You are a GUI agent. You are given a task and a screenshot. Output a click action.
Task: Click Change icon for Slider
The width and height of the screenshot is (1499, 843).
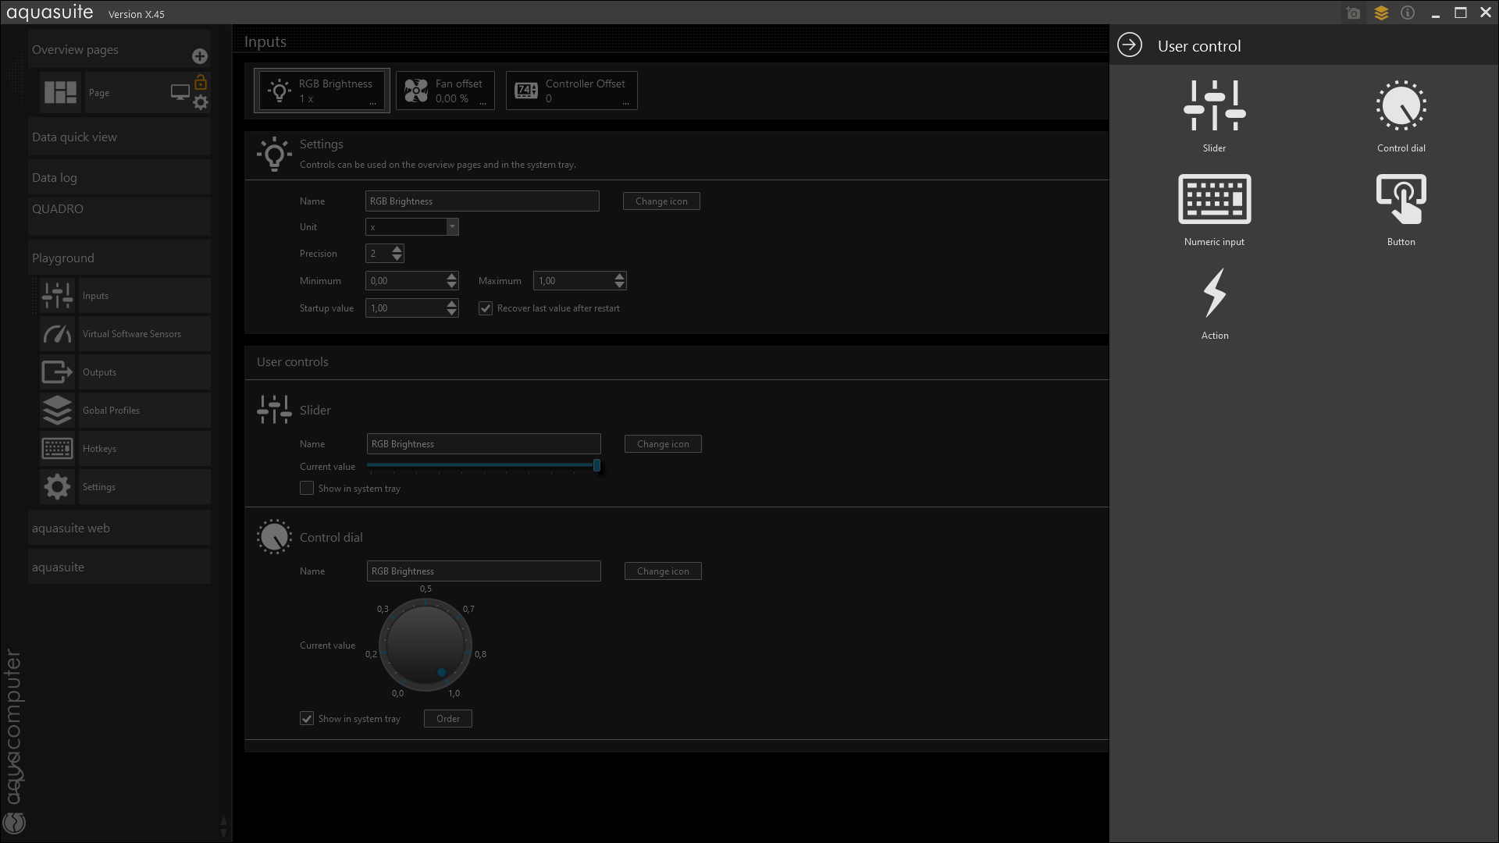click(x=663, y=444)
